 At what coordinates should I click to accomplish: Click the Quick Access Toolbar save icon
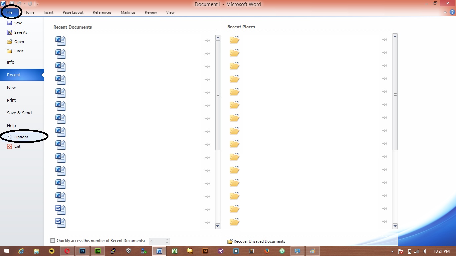coord(12,4)
